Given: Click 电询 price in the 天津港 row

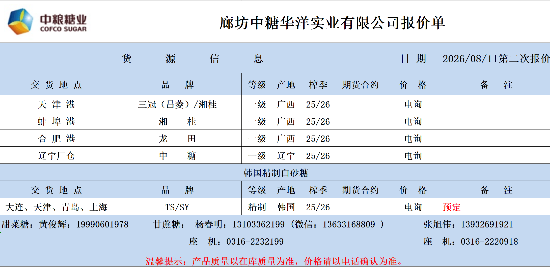Looking at the screenshot, I should [x=413, y=104].
